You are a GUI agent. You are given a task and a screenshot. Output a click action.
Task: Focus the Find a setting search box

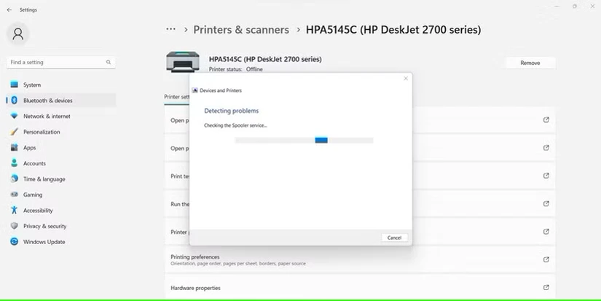pyautogui.click(x=61, y=62)
